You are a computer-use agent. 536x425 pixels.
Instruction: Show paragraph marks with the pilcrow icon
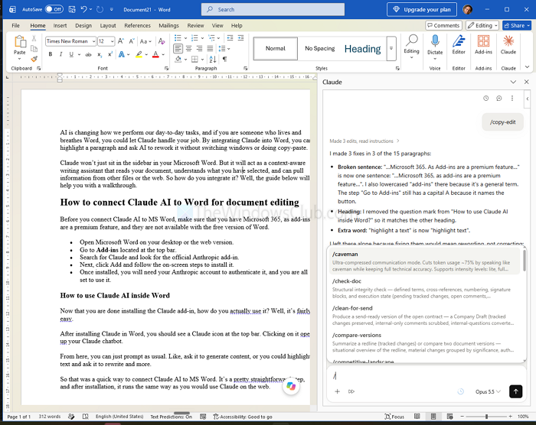(224, 59)
